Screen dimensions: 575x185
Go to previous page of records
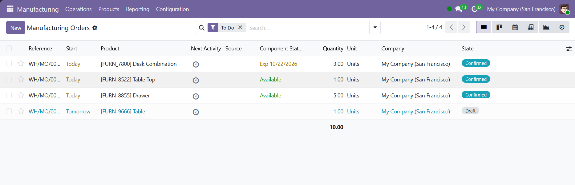coord(451,27)
